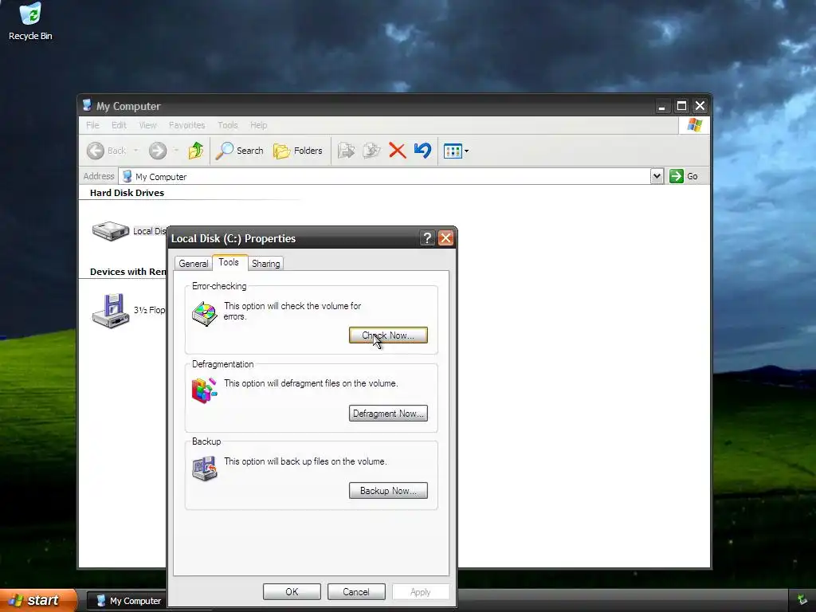Click the system tray icon

(x=803, y=600)
